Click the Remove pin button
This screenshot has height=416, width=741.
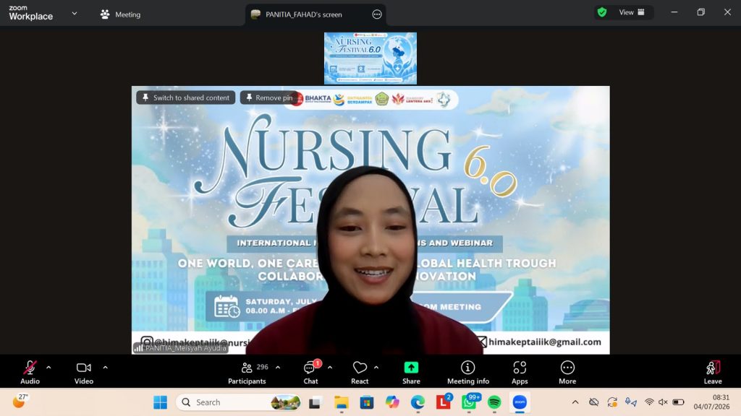269,97
